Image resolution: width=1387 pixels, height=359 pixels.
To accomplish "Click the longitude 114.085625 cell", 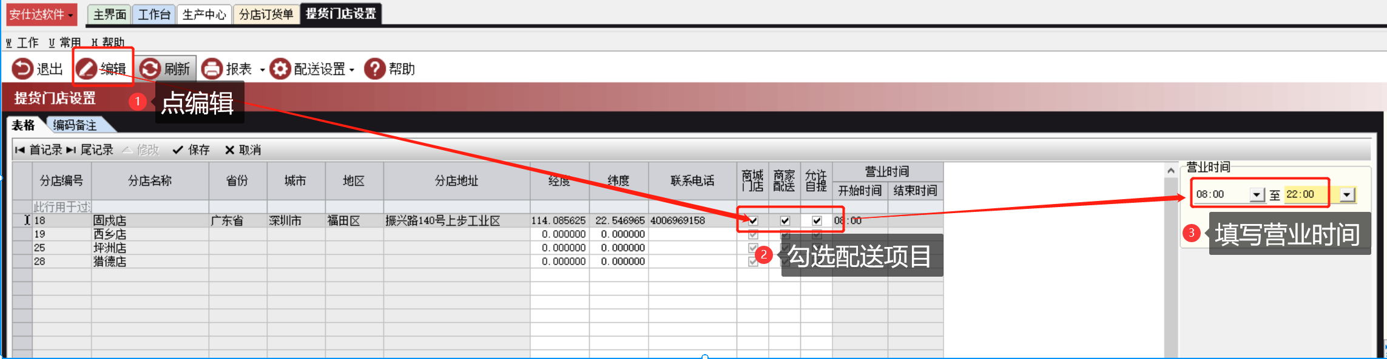I will coord(559,221).
